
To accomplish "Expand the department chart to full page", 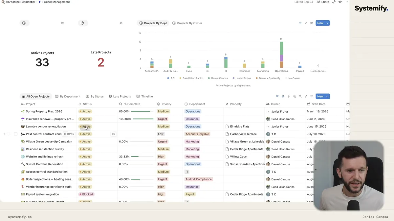I will (x=306, y=23).
